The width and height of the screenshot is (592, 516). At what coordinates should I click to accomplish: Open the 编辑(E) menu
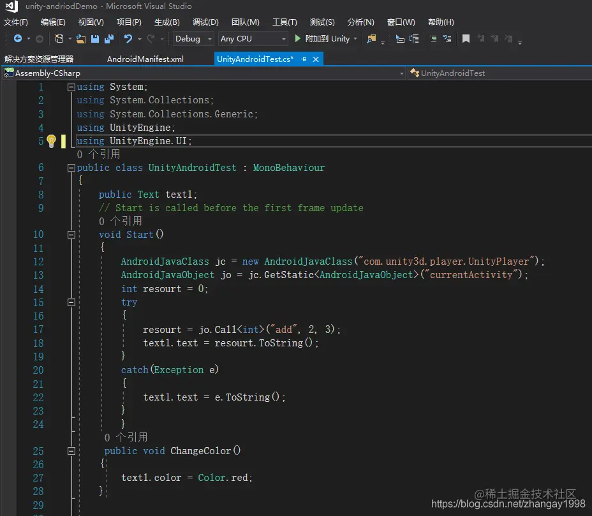pyautogui.click(x=53, y=22)
